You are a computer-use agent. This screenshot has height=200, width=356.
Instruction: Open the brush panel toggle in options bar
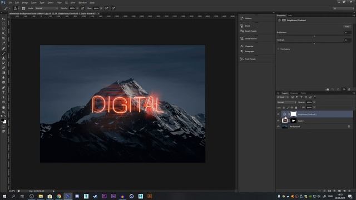point(23,8)
